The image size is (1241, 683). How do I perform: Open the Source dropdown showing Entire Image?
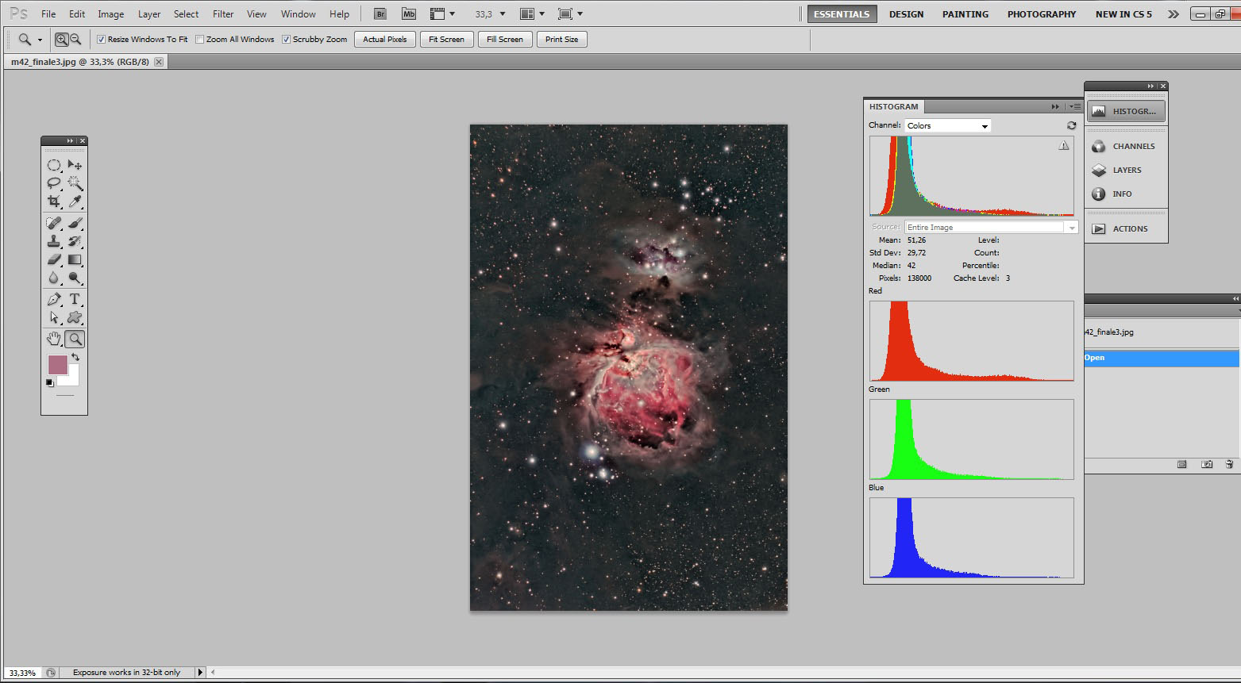point(991,227)
